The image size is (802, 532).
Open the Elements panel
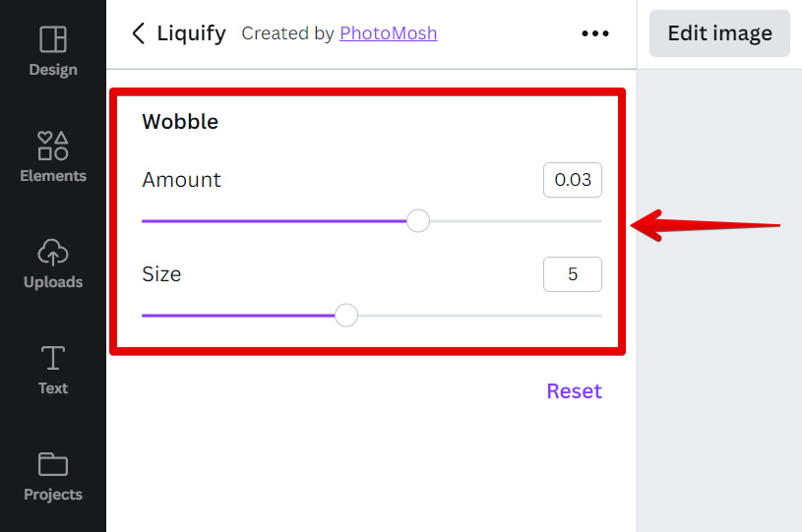(53, 157)
